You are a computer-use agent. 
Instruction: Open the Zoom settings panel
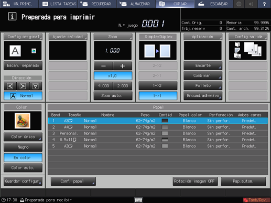(x=113, y=37)
